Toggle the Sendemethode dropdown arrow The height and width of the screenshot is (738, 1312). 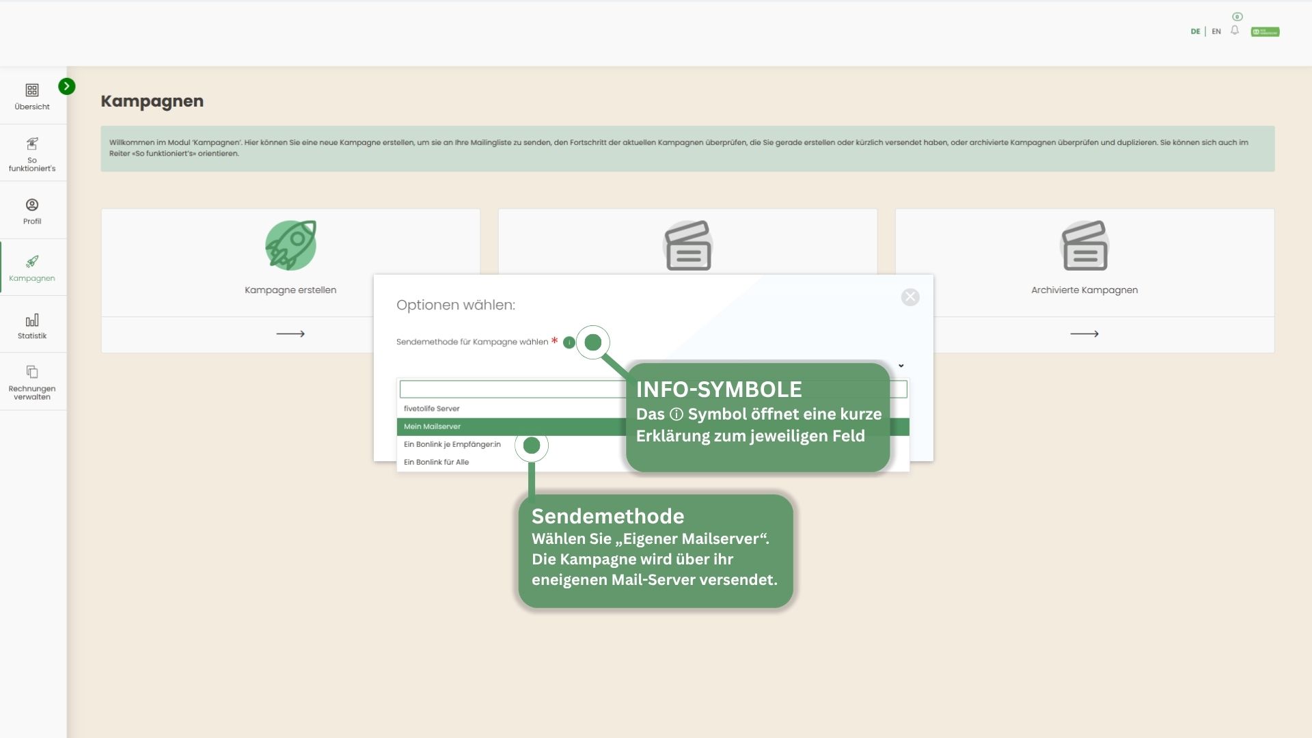(x=901, y=366)
